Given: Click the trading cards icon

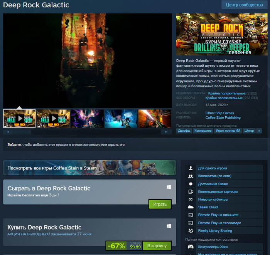Looking at the screenshot, I should pos(191,191).
